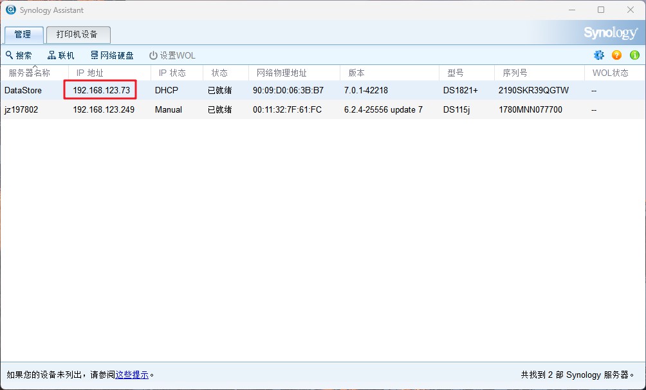Click model DS115j cell
The width and height of the screenshot is (646, 390).
point(456,109)
